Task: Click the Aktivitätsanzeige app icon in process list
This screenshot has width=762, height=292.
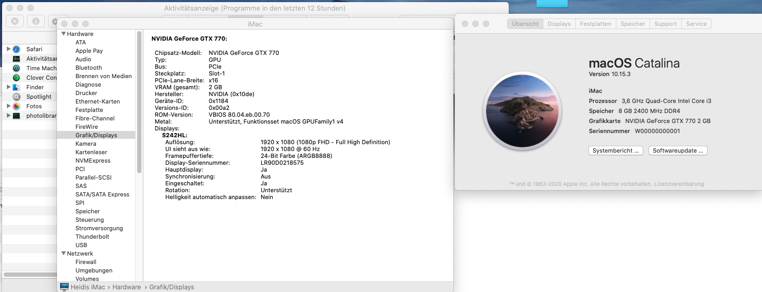Action: pos(16,59)
